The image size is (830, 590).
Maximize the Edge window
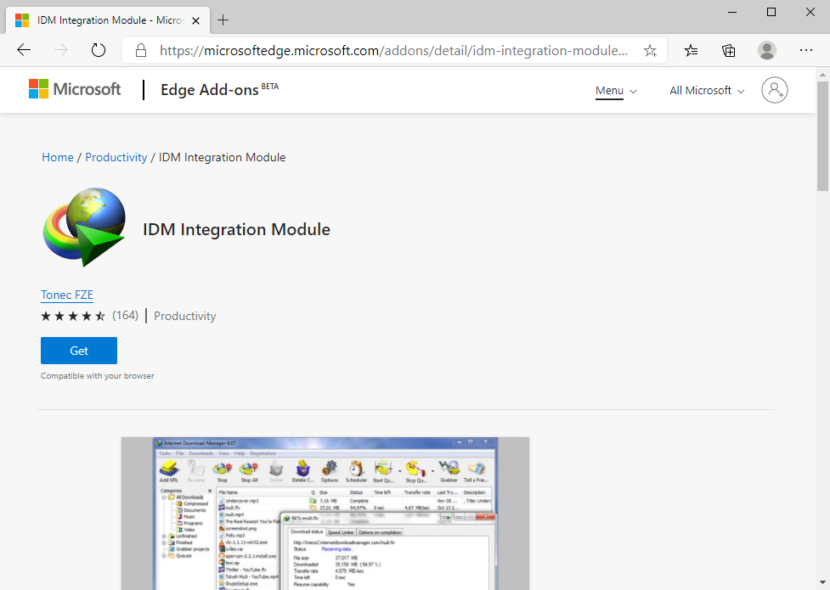pos(771,12)
